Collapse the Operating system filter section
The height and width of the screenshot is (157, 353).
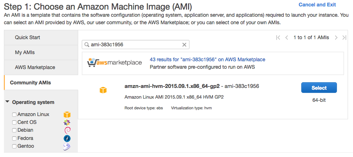tap(7, 102)
